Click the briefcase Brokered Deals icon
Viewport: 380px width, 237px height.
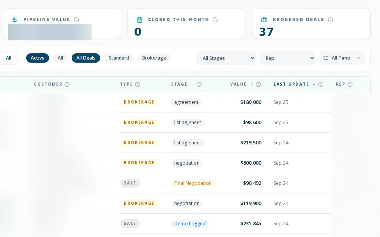[264, 19]
